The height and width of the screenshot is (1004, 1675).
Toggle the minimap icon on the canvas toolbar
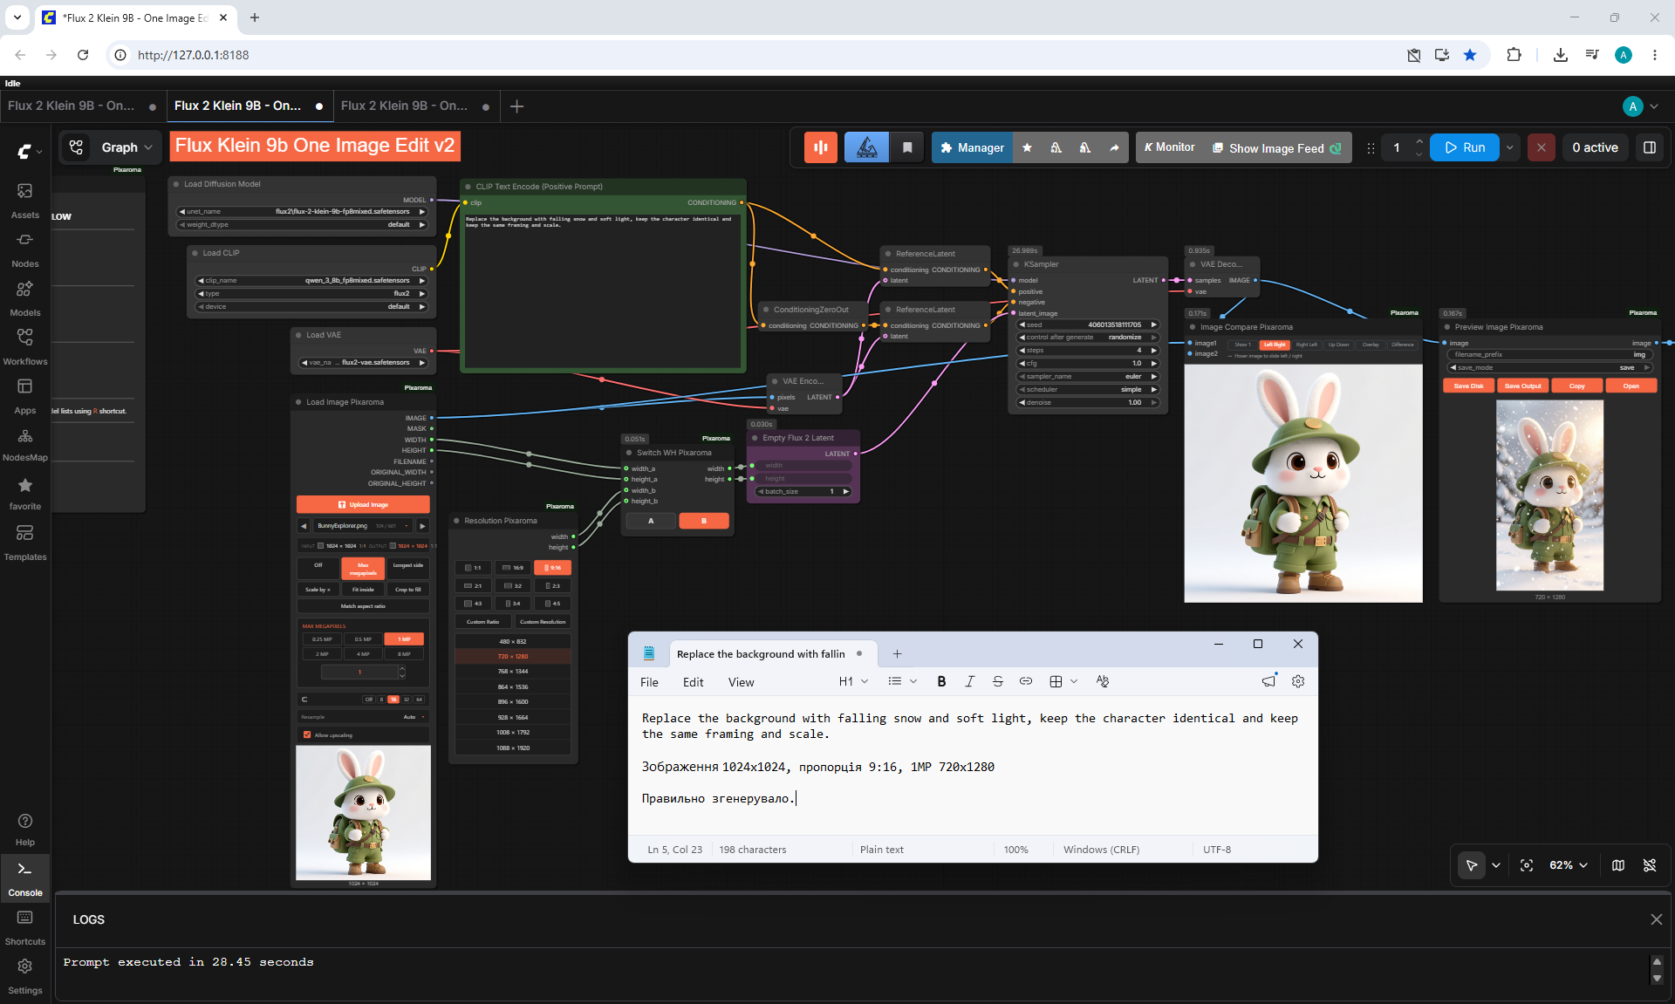click(1618, 865)
